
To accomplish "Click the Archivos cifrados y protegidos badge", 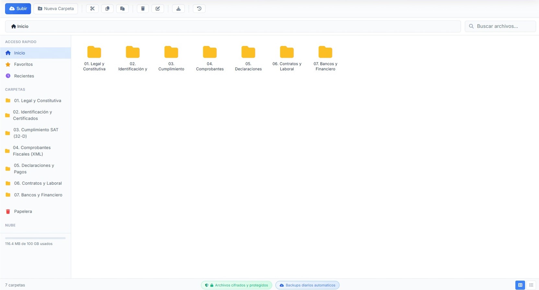I will coord(237,285).
